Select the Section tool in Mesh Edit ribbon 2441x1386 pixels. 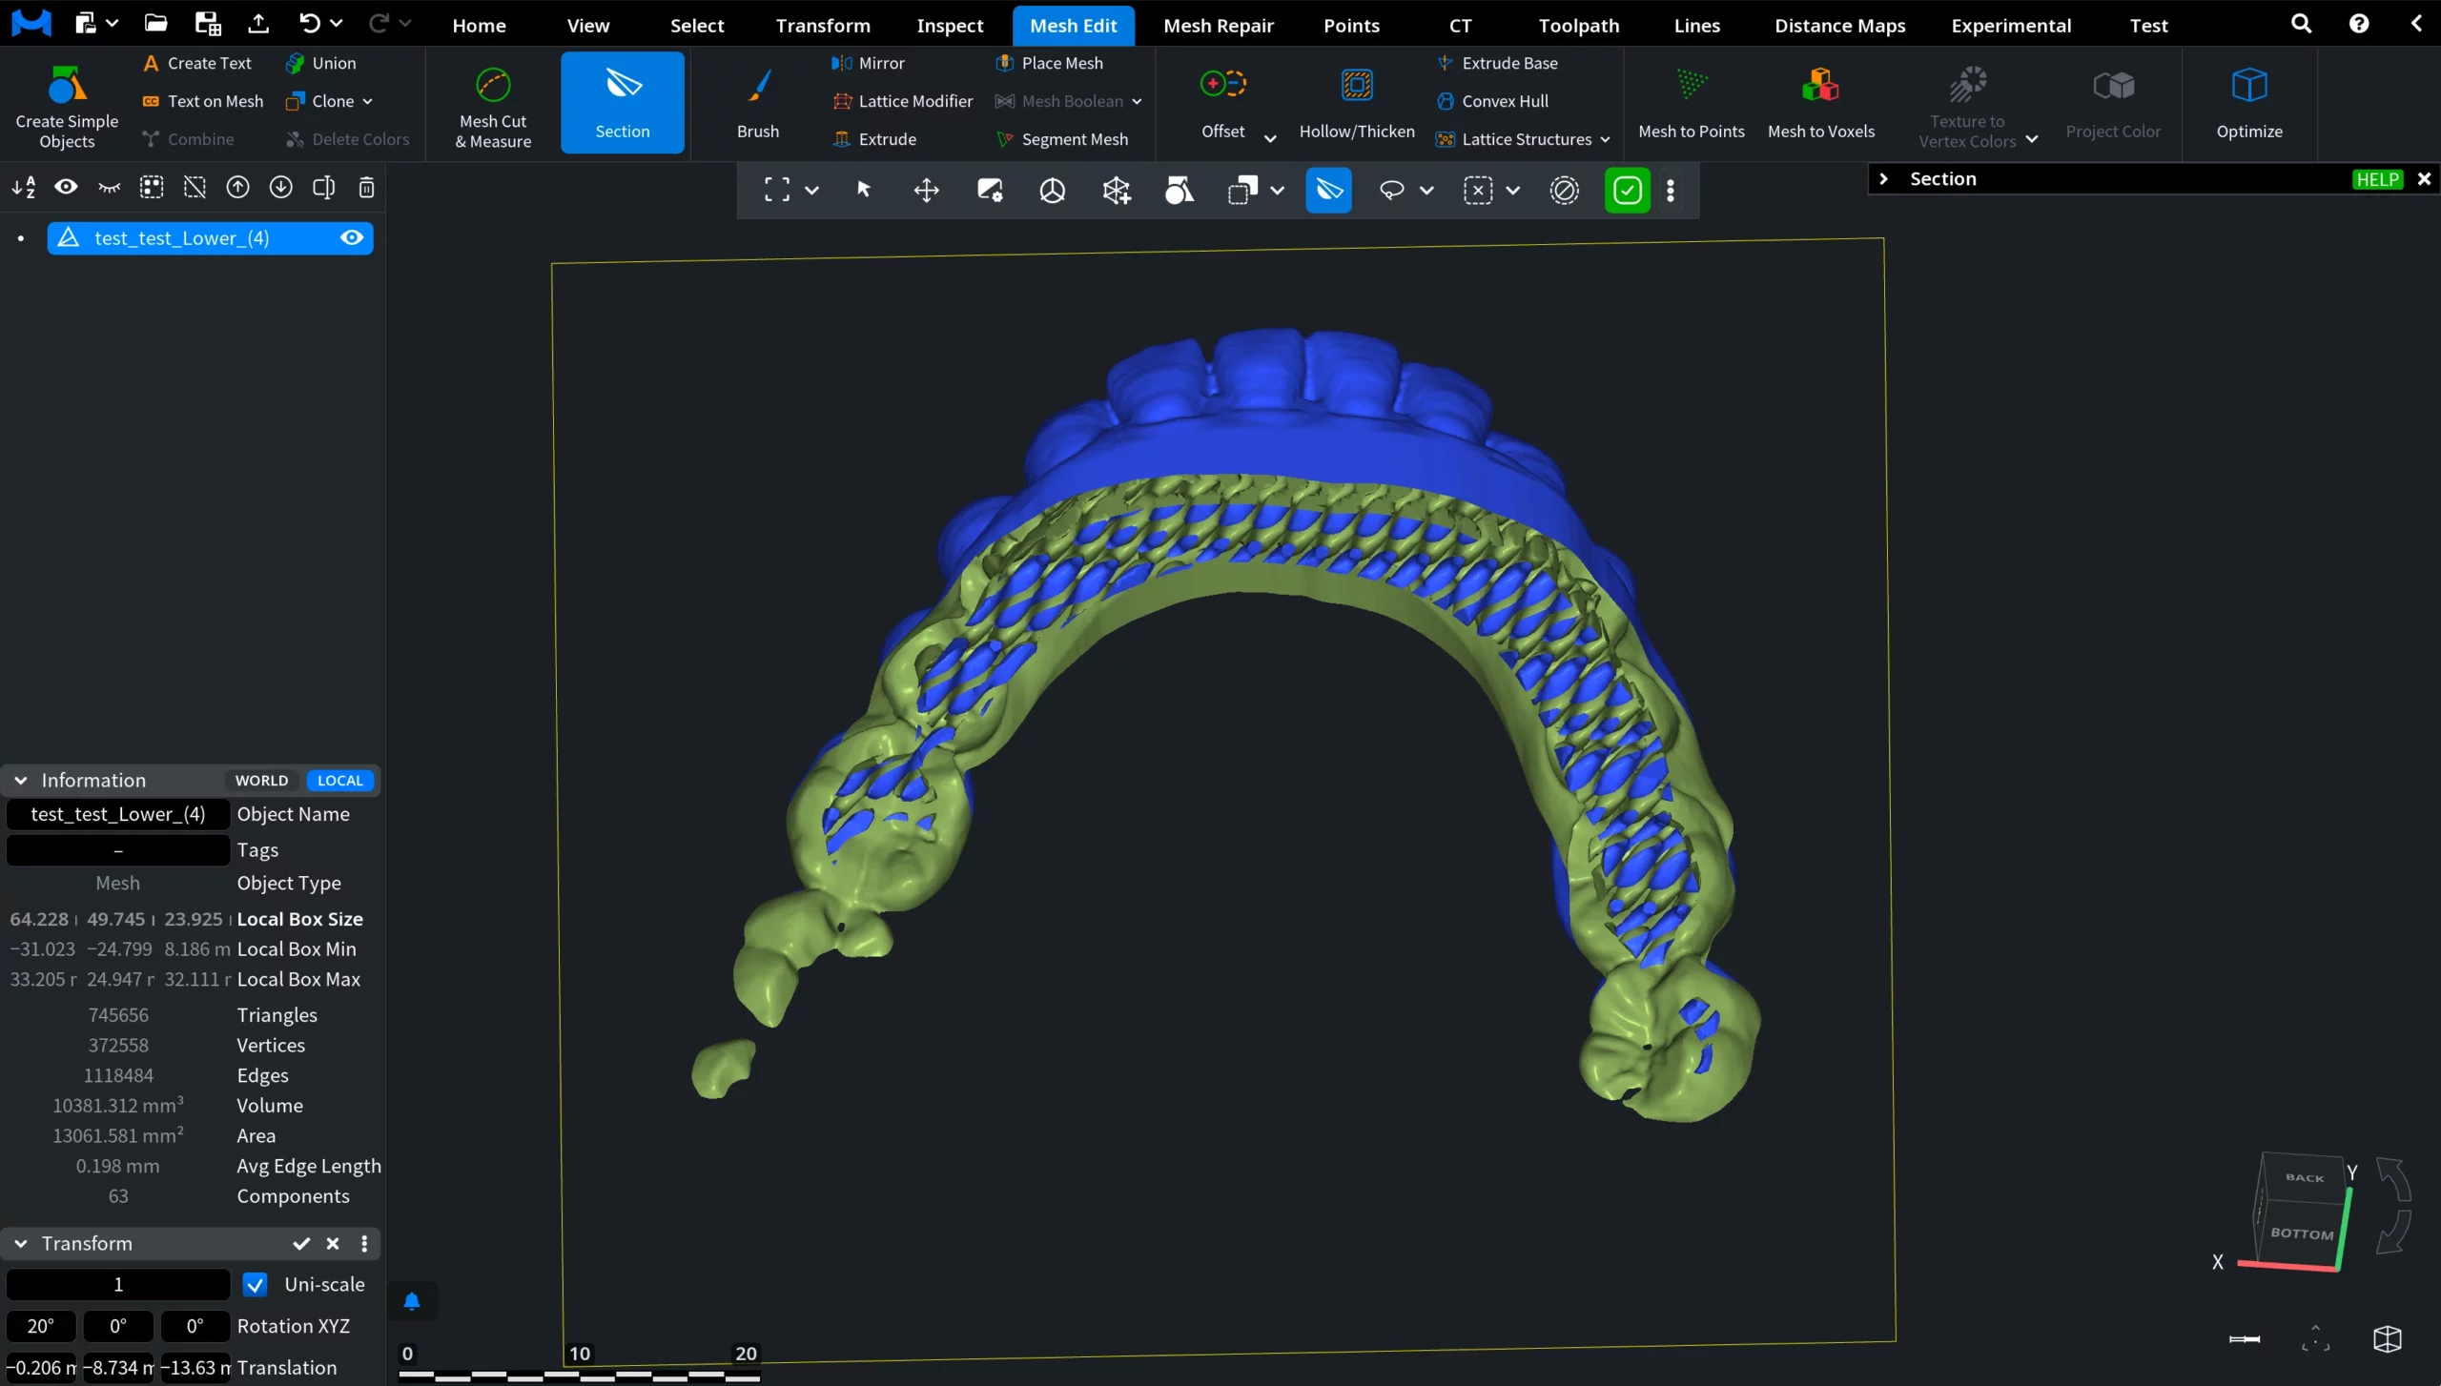pyautogui.click(x=622, y=102)
